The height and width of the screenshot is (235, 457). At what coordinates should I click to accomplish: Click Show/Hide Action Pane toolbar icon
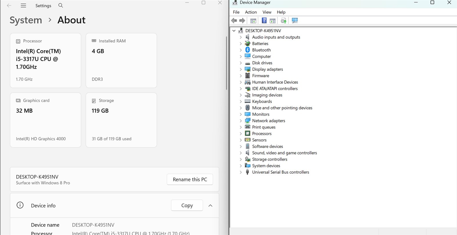click(x=273, y=21)
